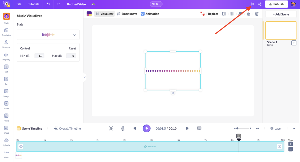Open the Character panel in sidebar
The width and height of the screenshot is (300, 162).
point(6,44)
